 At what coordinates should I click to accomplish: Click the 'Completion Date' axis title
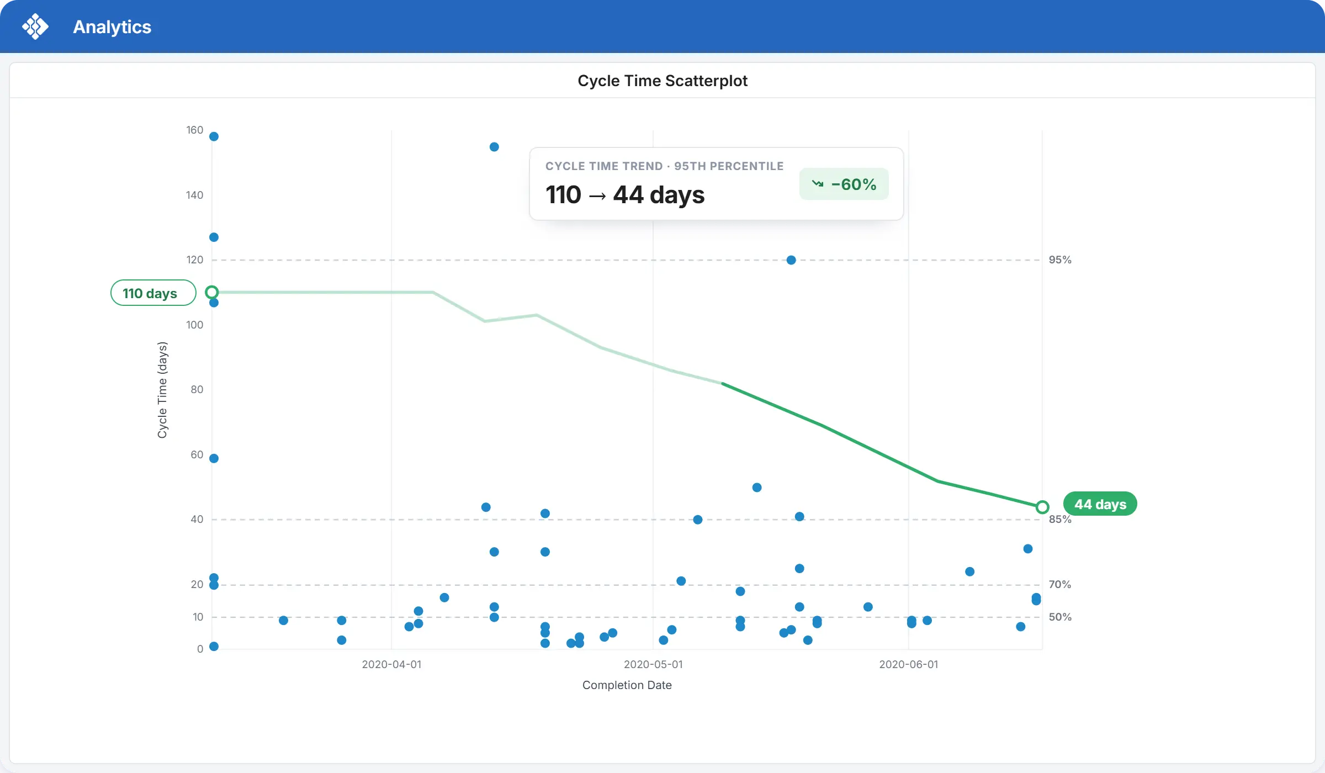pyautogui.click(x=627, y=685)
